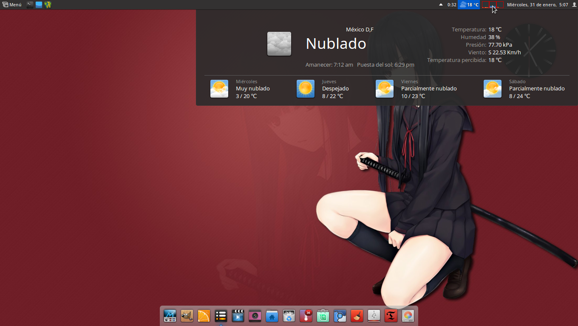Open the list-style app in the dock

pos(221,316)
